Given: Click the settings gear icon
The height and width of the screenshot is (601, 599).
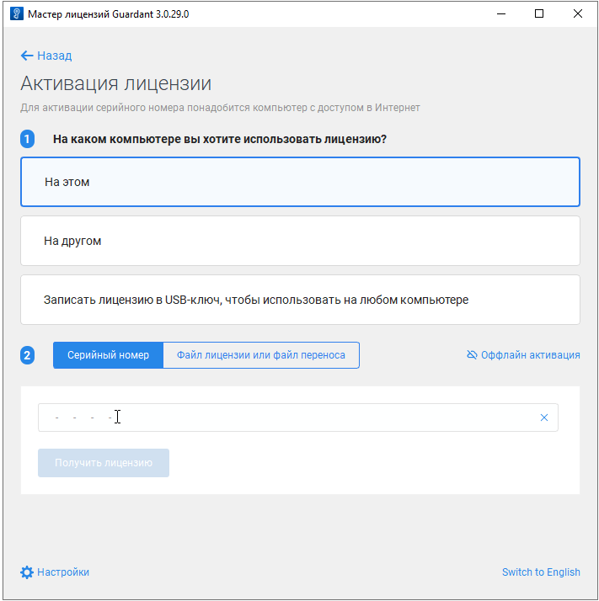Looking at the screenshot, I should [x=27, y=572].
